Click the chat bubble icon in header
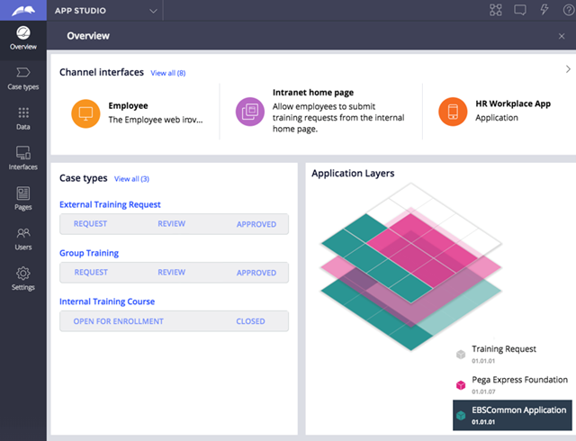 point(520,11)
